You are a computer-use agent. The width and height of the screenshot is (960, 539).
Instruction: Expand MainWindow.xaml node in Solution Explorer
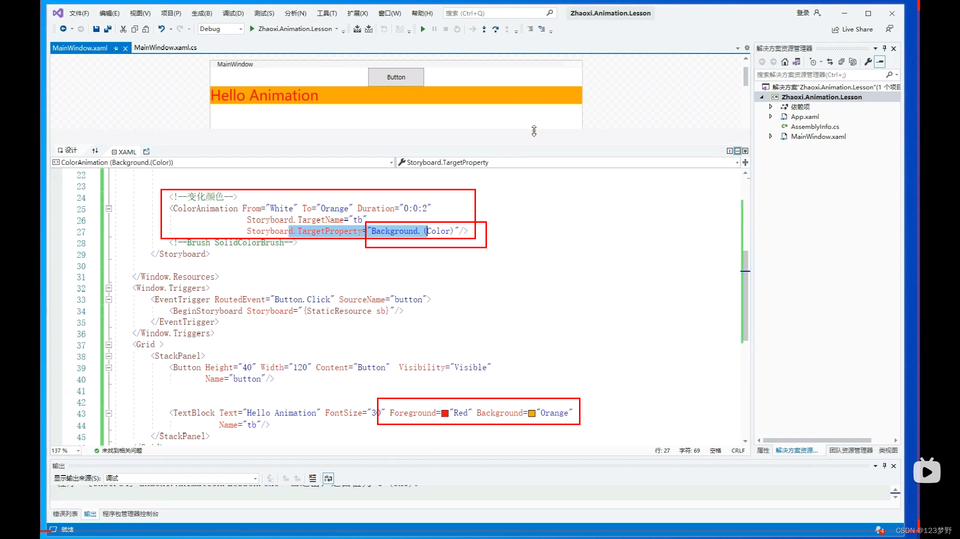770,136
